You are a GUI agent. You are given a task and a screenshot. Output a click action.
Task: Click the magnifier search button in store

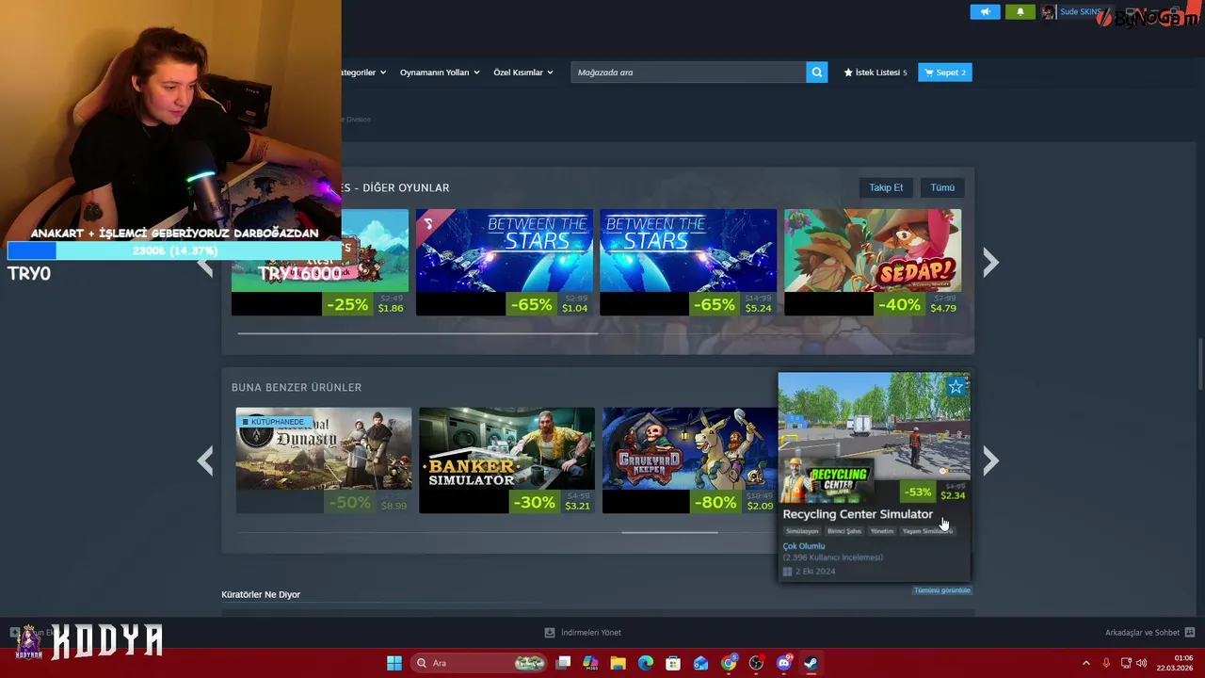817,73
